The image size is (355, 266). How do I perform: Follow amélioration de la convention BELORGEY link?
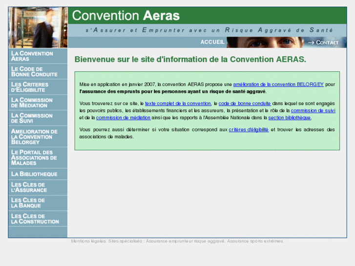coord(278,84)
